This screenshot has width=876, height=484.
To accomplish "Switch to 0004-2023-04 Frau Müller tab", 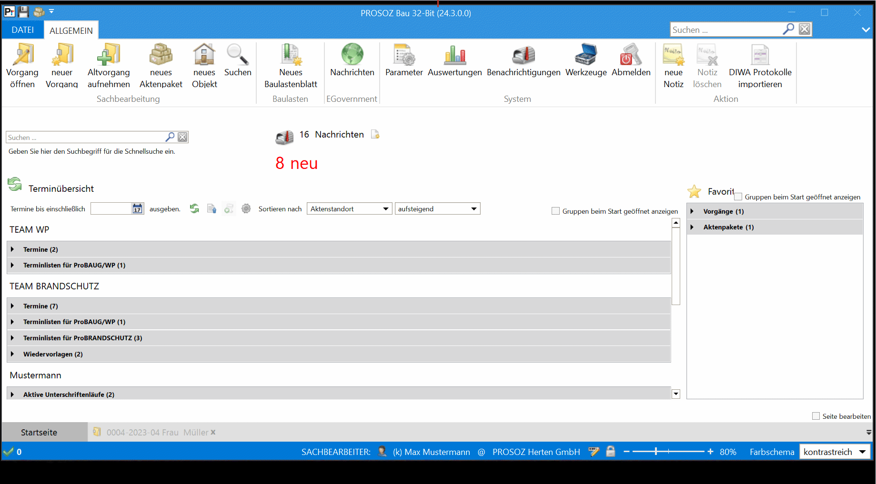I will coord(157,432).
